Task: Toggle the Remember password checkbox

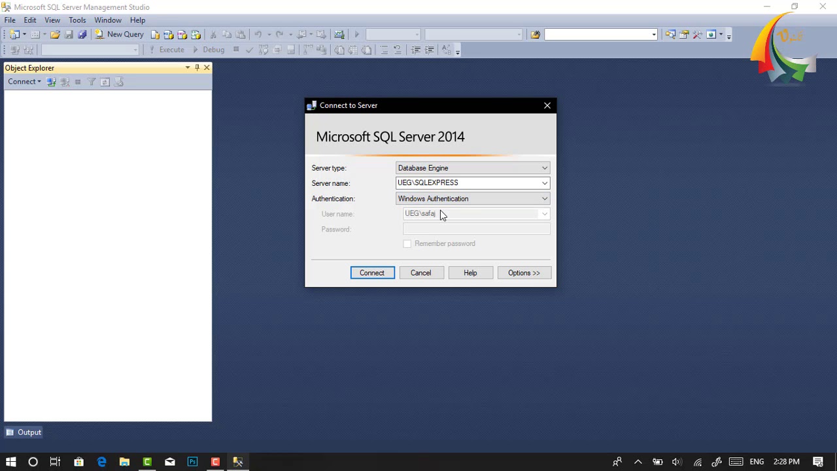Action: [407, 244]
